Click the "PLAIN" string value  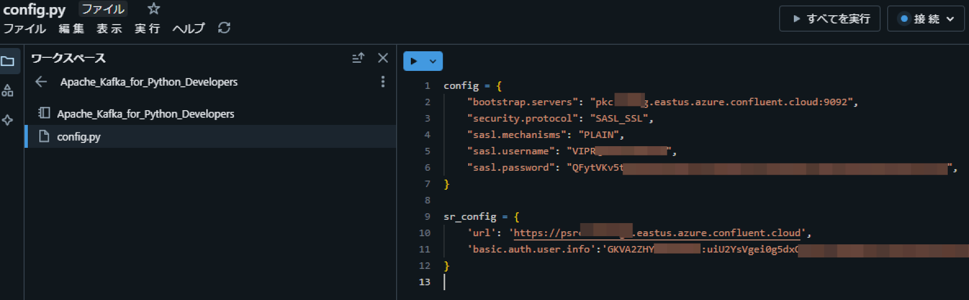[x=599, y=135]
